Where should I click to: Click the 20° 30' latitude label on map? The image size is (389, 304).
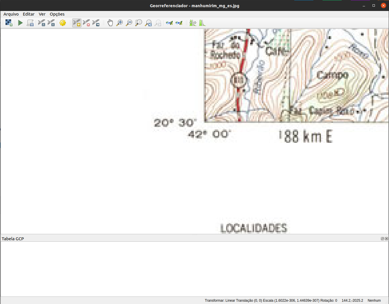175,123
